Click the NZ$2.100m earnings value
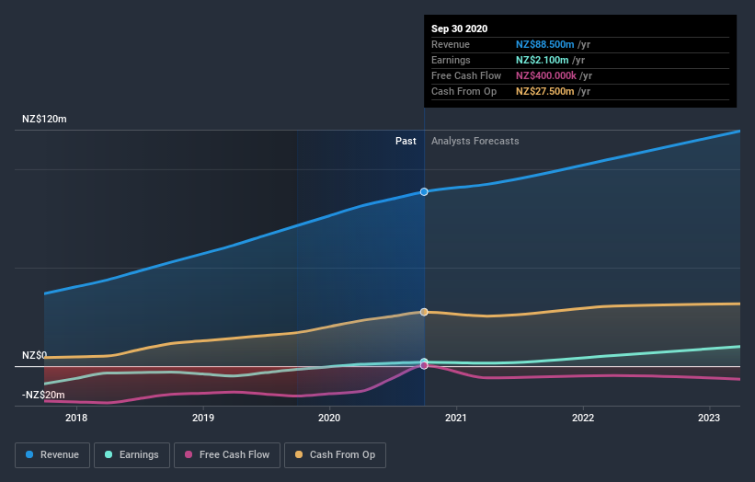The height and width of the screenshot is (482, 755). pos(543,60)
